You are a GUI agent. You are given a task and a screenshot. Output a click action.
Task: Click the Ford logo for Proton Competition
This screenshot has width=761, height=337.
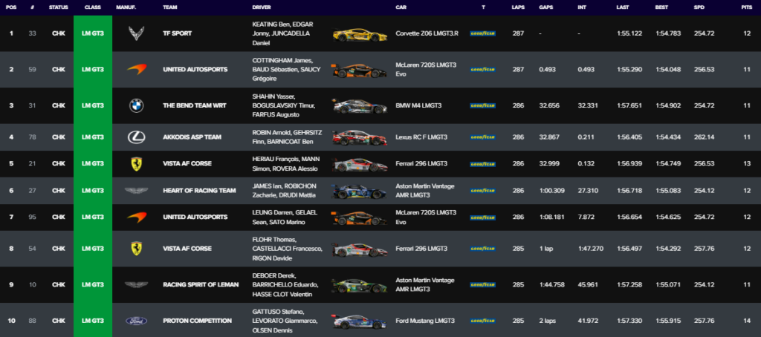(x=137, y=321)
